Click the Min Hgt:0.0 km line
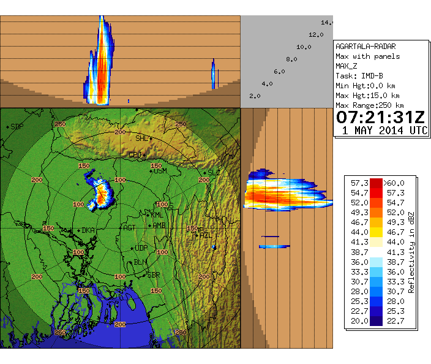This screenshot has height=364, width=431. (365, 86)
